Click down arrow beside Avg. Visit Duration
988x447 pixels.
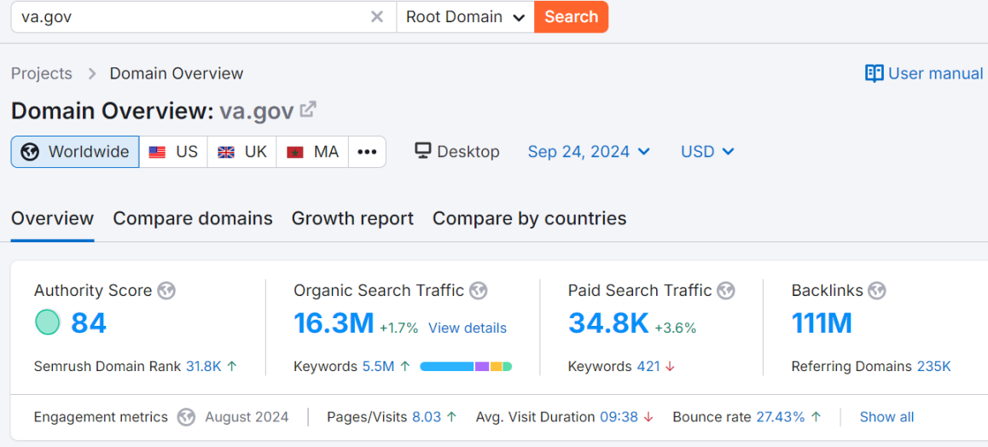648,417
